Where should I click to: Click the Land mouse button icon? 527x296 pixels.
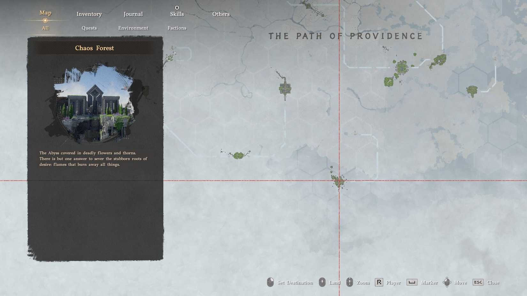click(322, 282)
